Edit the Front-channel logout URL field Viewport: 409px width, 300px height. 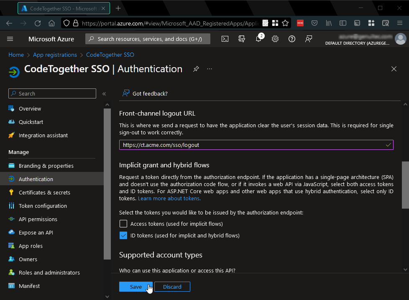(x=256, y=145)
